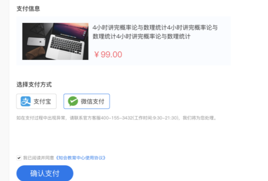Click the 选择支付方式 section heading

click(34, 84)
